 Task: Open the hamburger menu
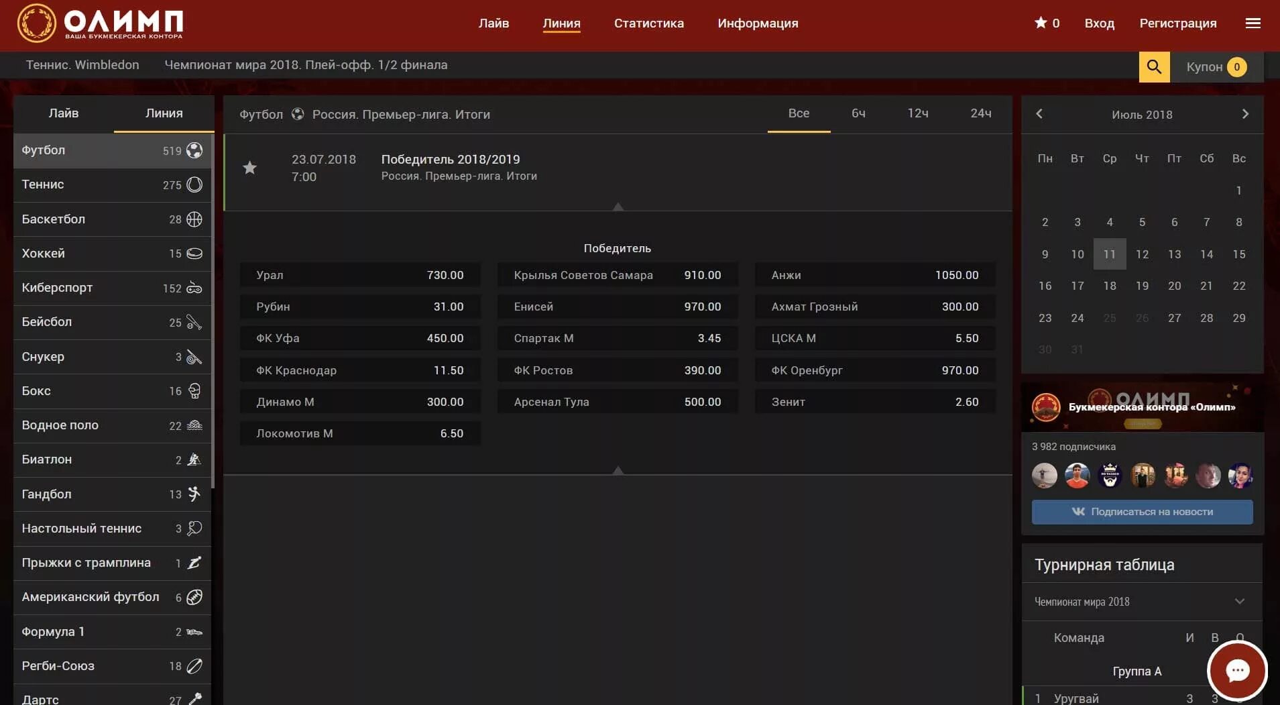(x=1253, y=23)
